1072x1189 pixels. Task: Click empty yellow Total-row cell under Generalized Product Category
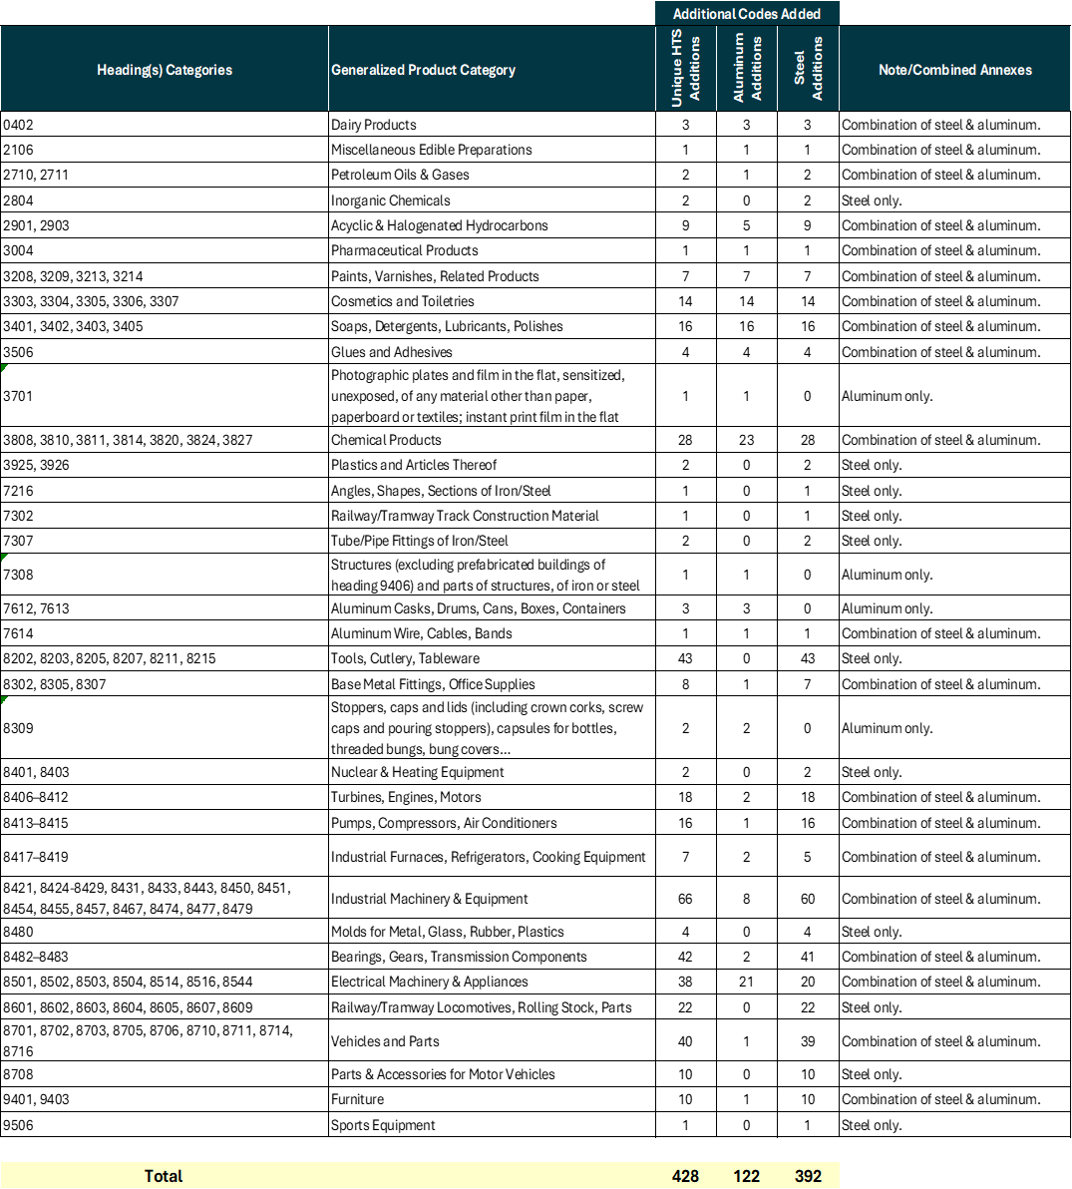click(492, 1176)
